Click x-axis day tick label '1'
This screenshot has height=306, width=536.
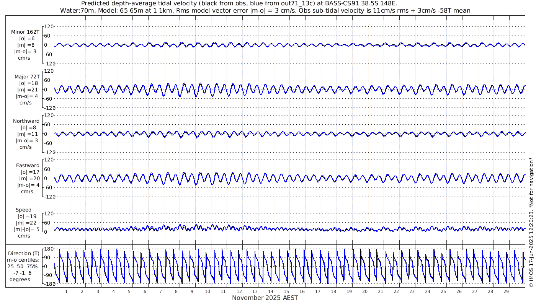coord(67,291)
